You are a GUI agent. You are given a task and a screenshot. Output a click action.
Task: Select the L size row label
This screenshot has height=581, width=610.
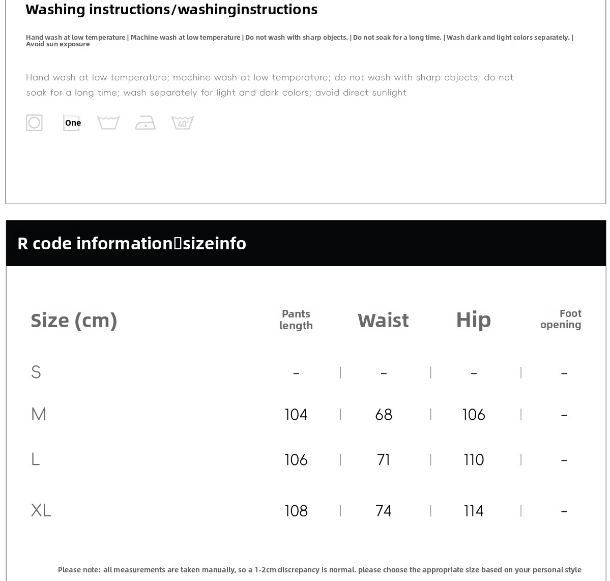pos(35,459)
